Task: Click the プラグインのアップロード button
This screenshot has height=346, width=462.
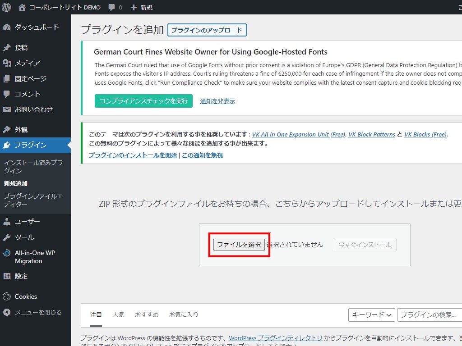Action: click(207, 30)
